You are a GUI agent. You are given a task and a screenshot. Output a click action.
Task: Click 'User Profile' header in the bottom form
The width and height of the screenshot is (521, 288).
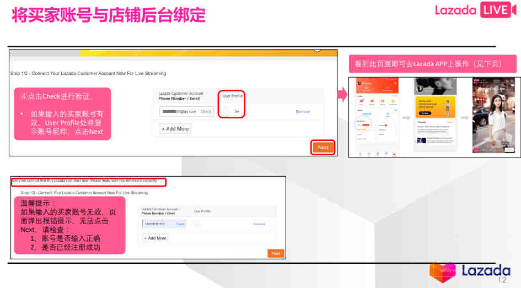click(202, 211)
